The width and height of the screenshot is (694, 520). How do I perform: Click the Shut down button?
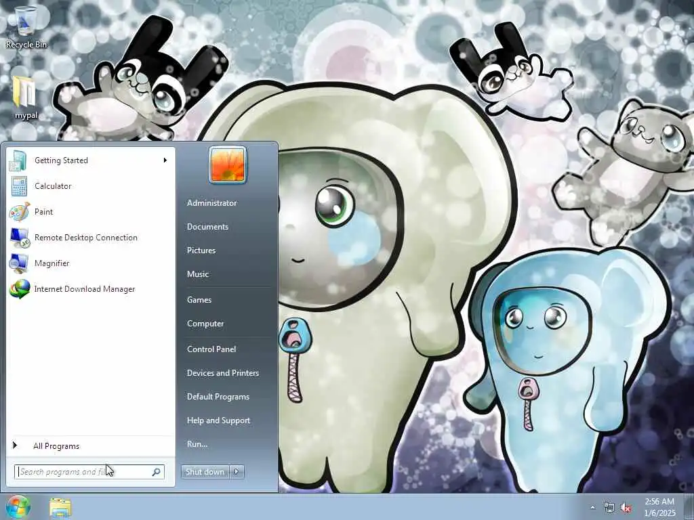click(x=205, y=472)
